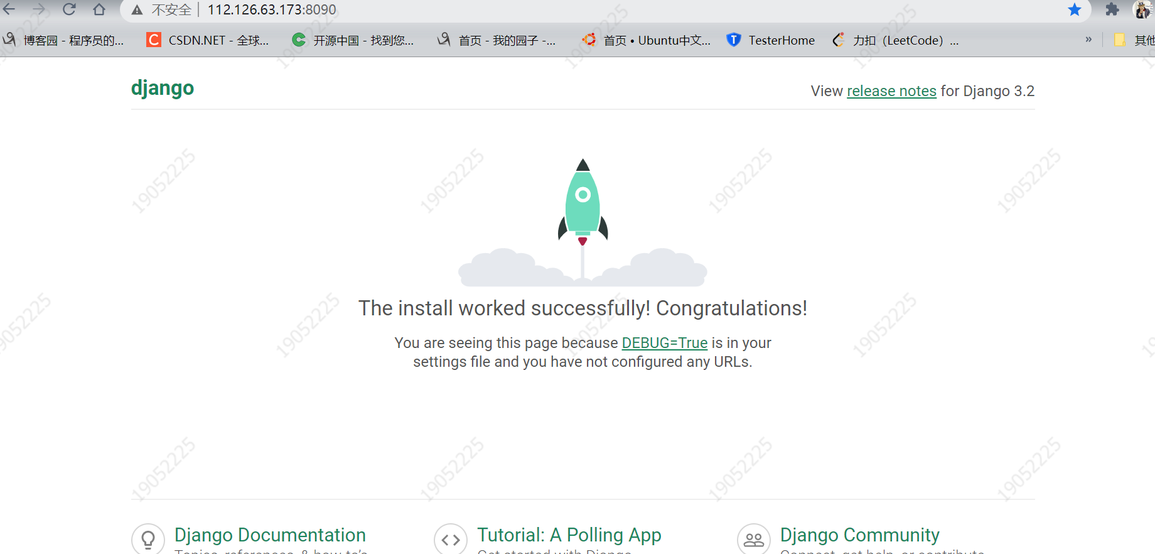Click the Ubuntu logo favicon
Image resolution: width=1155 pixels, height=554 pixels.
pyautogui.click(x=589, y=40)
